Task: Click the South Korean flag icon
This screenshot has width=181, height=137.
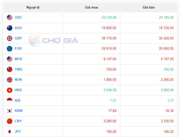Action: (10, 111)
